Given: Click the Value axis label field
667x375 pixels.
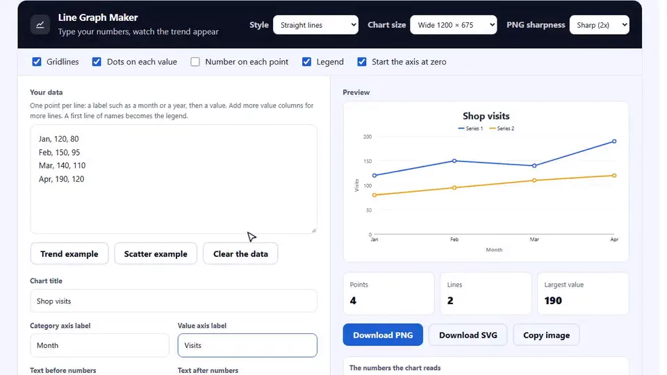Looking at the screenshot, I should [247, 345].
